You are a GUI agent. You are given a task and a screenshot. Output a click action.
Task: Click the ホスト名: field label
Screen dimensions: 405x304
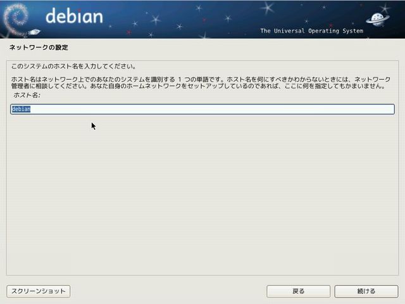click(27, 94)
